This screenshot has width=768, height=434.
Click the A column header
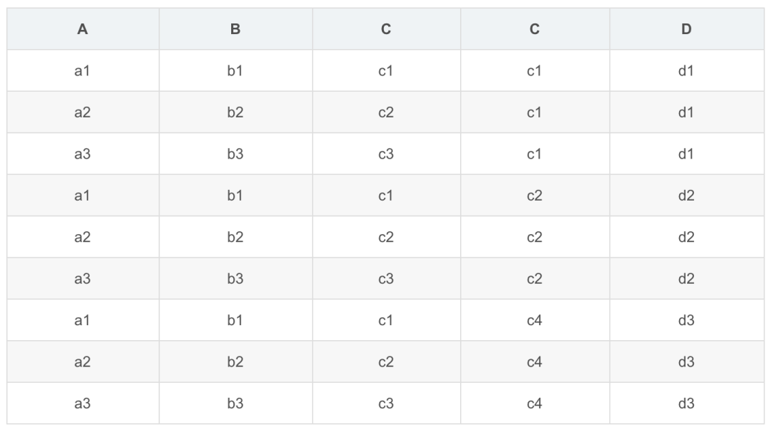pos(82,29)
